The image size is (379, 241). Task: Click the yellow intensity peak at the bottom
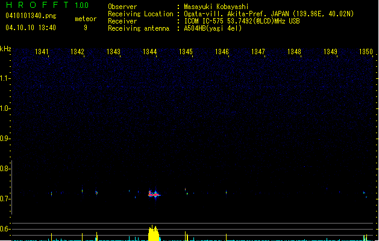click(154, 233)
